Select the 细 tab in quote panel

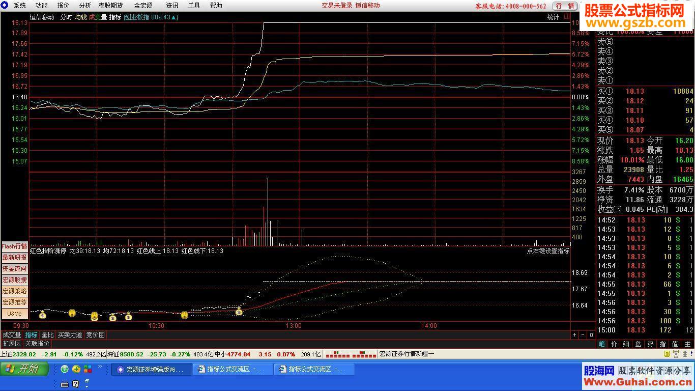[x=626, y=344]
